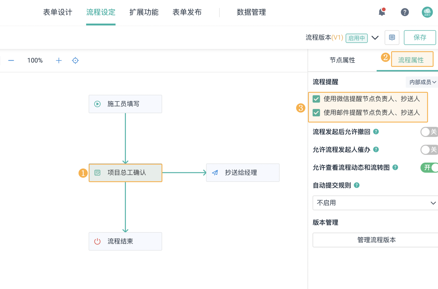
Task: Open the version notes icon beside 保存
Action: click(392, 38)
